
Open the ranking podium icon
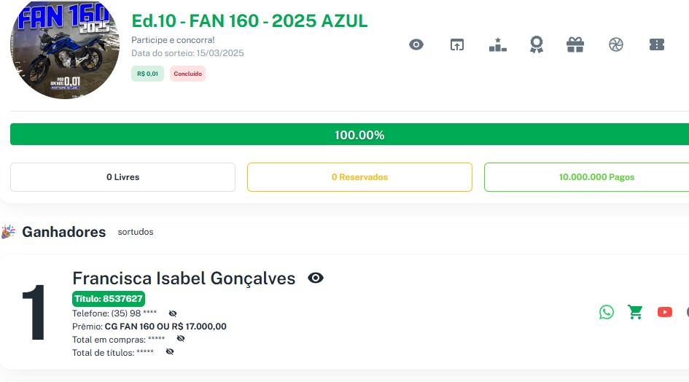point(497,44)
